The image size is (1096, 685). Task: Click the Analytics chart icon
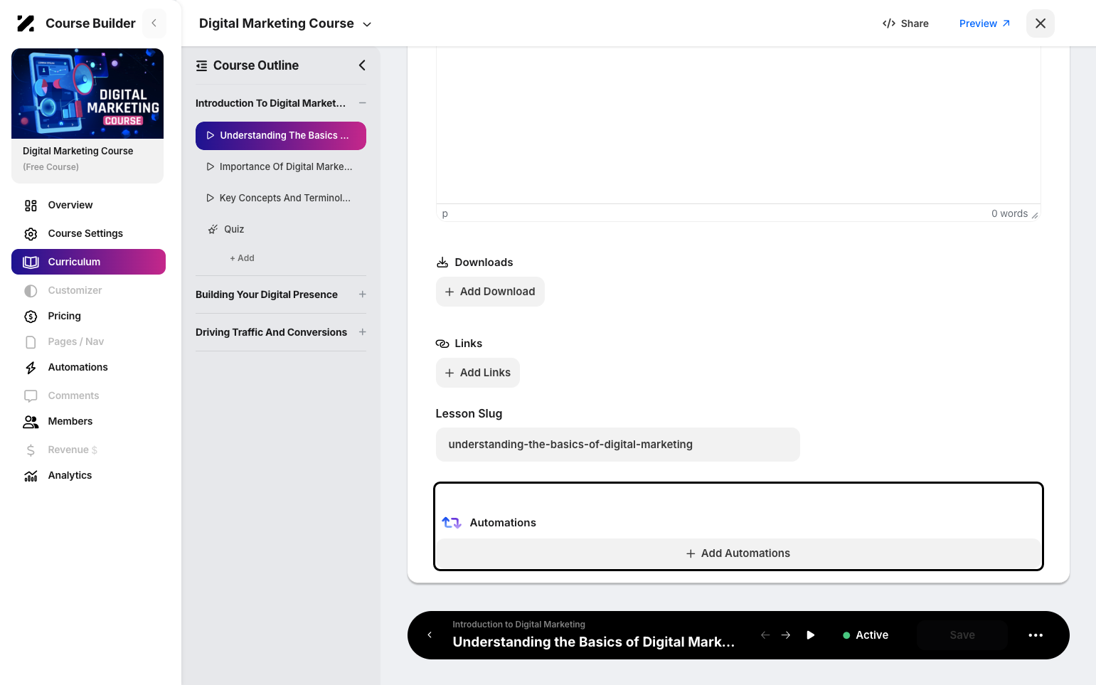[31, 476]
